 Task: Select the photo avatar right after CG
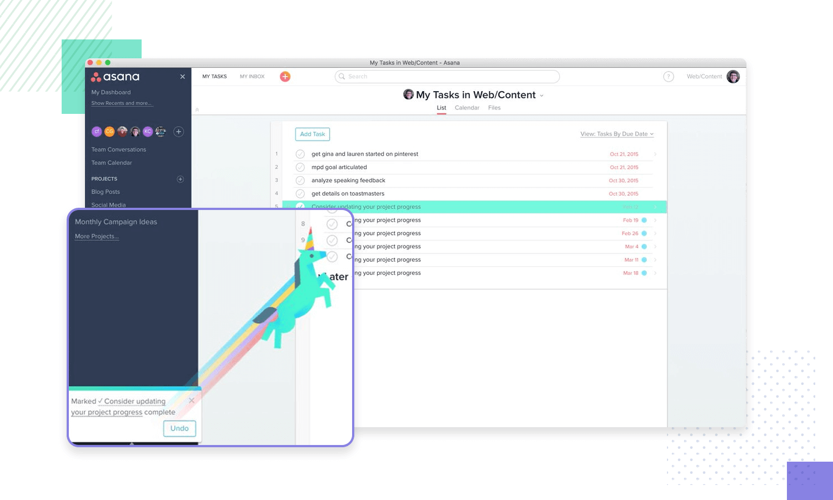pyautogui.click(x=122, y=132)
